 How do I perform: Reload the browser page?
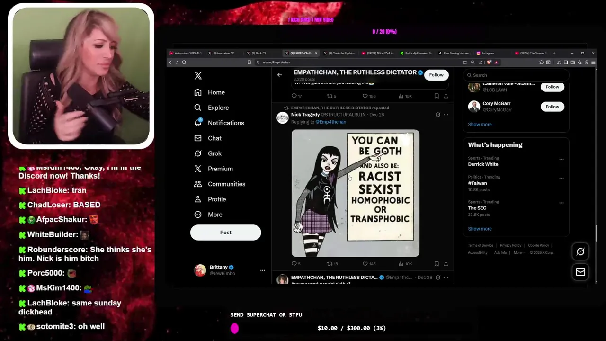tap(184, 62)
